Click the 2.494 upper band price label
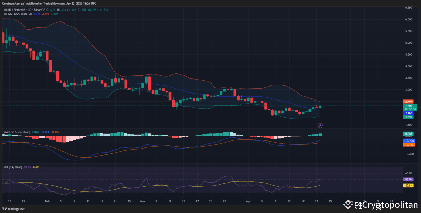421x213 pixels. [409, 101]
